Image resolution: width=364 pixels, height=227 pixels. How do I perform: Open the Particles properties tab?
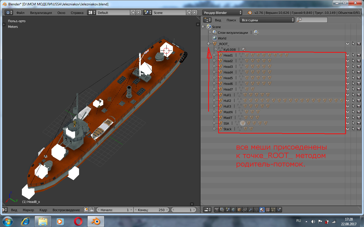click(x=273, y=210)
